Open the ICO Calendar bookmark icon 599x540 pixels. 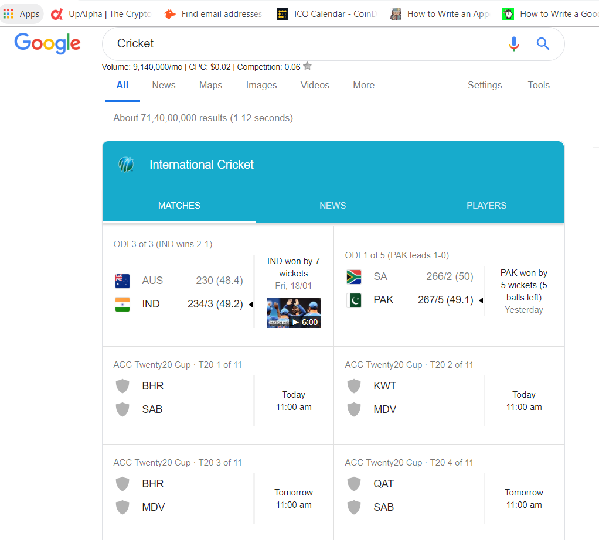(283, 14)
